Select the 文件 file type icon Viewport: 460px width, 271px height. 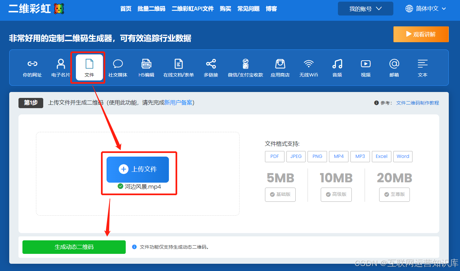(x=89, y=64)
